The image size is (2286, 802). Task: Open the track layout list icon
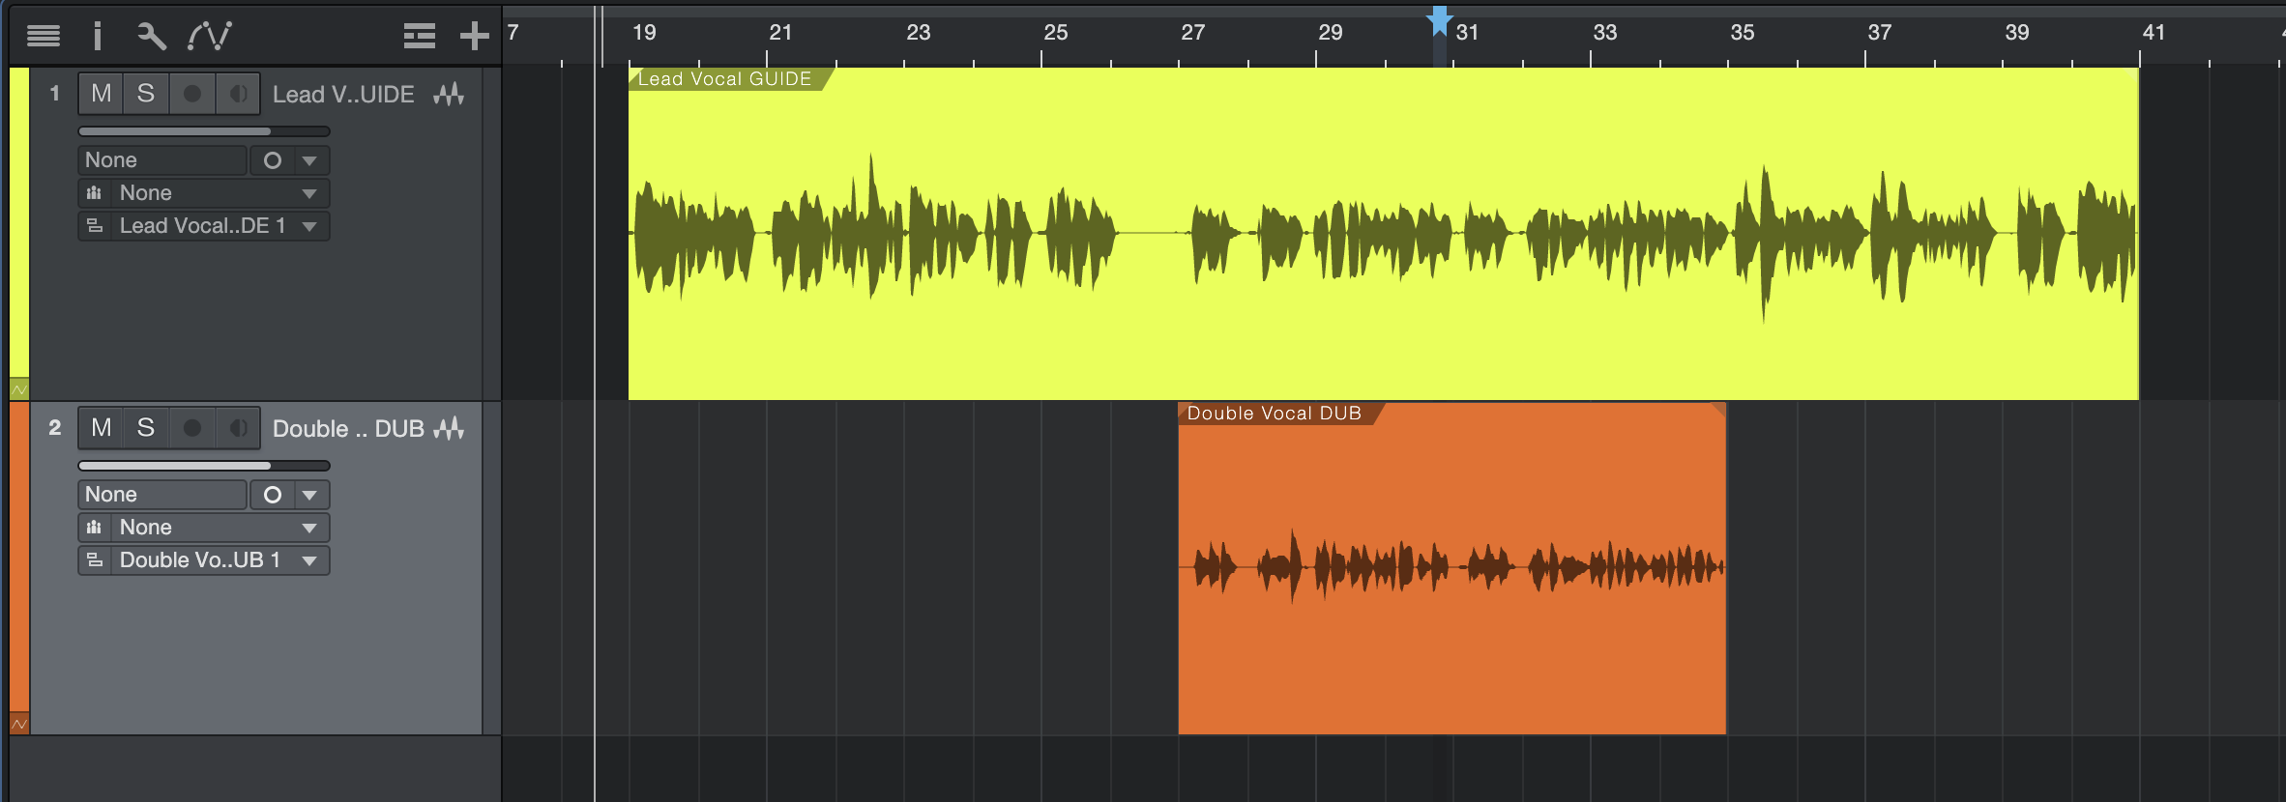[419, 37]
